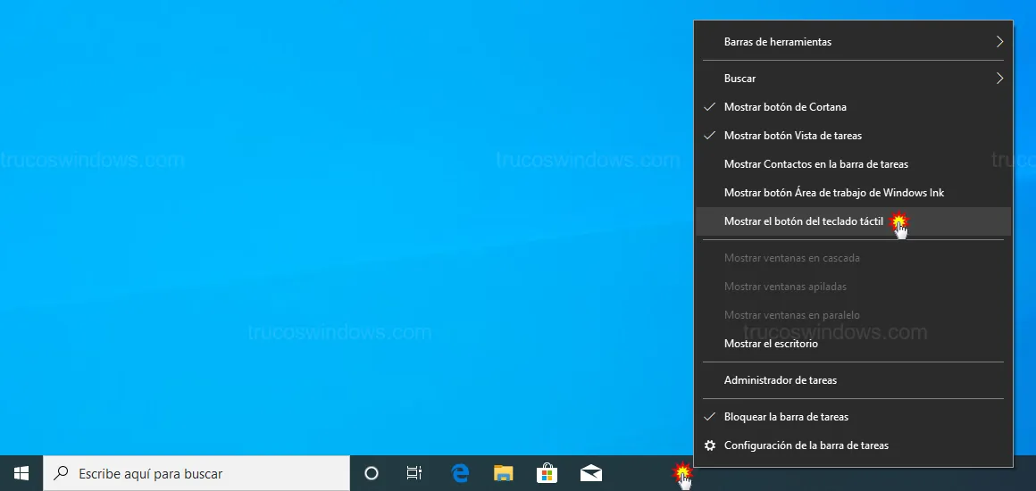Open the Mail app from the taskbar
1036x491 pixels.
590,473
